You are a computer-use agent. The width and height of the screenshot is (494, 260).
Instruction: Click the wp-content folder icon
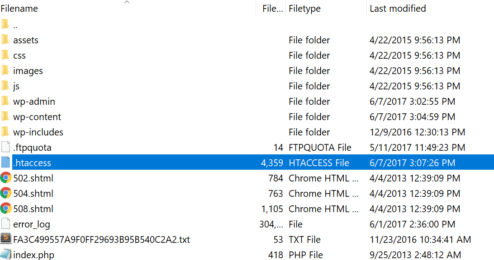(6, 116)
